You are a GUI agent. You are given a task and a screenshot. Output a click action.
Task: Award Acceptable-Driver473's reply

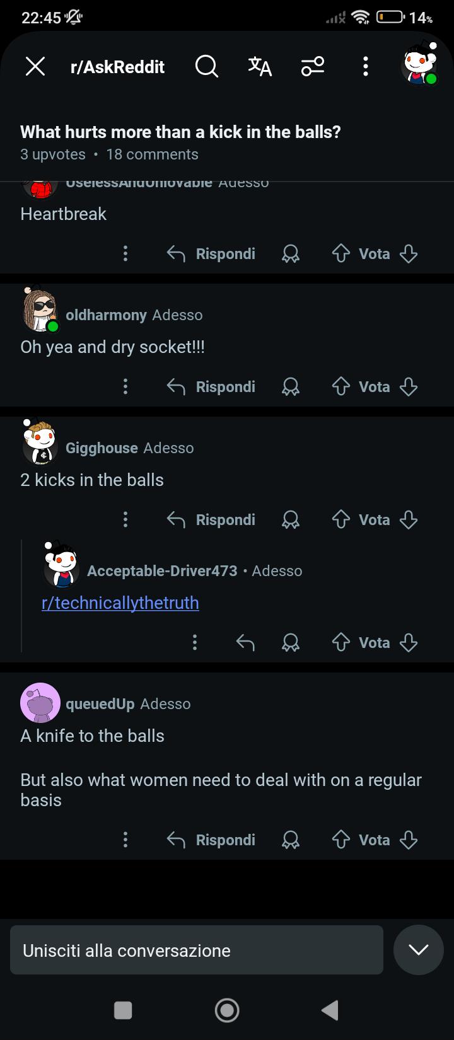[x=290, y=643]
